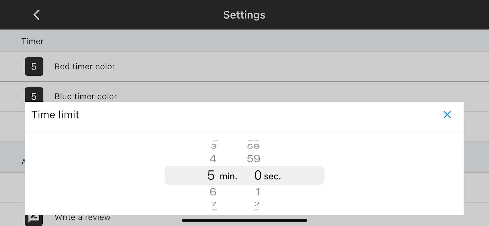Tap the home indicator bar

244,220
